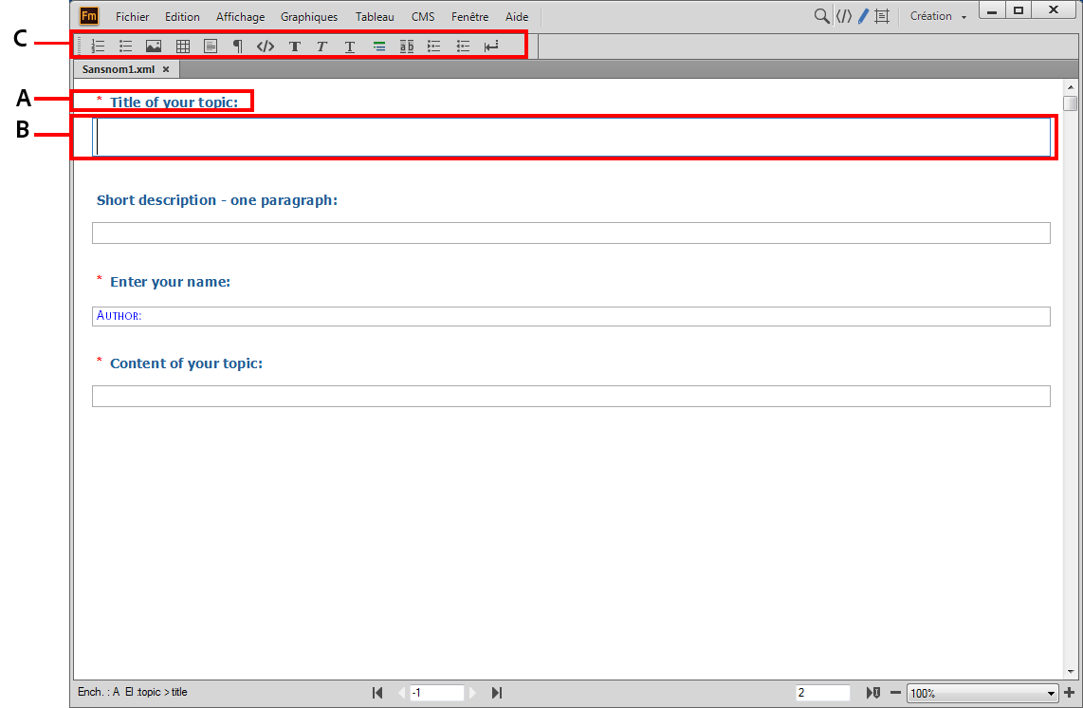Click the Short description input field

tap(570, 233)
